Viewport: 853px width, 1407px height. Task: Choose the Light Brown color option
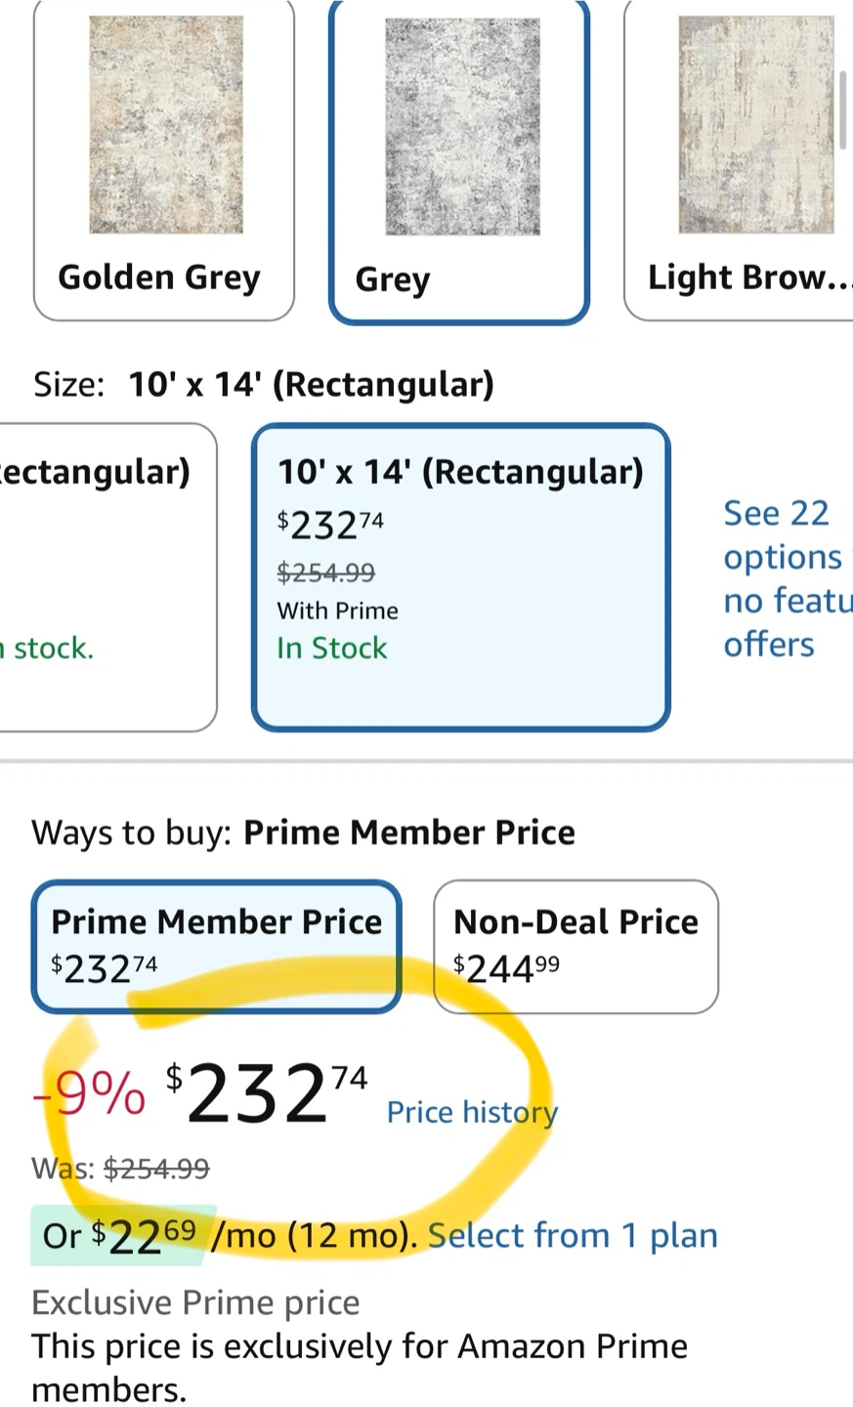pyautogui.click(x=739, y=160)
